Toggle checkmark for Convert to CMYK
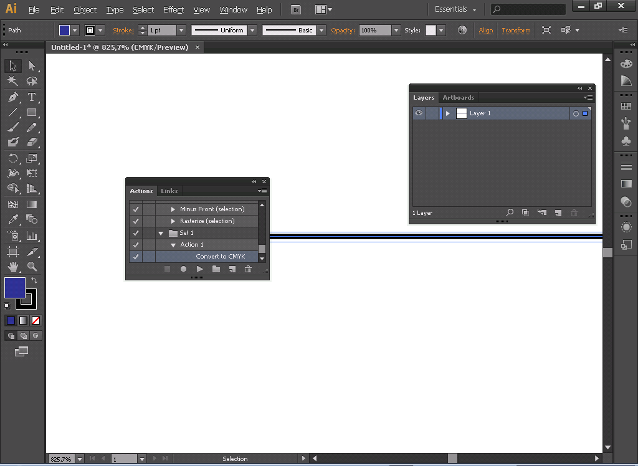The height and width of the screenshot is (466, 638). (136, 257)
